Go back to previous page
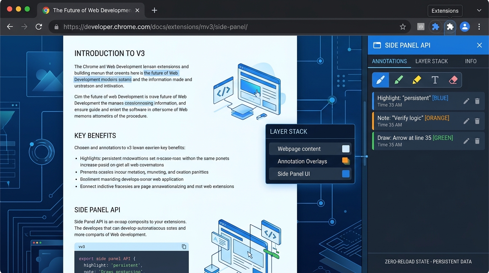This screenshot has height=273, width=489. (10, 27)
